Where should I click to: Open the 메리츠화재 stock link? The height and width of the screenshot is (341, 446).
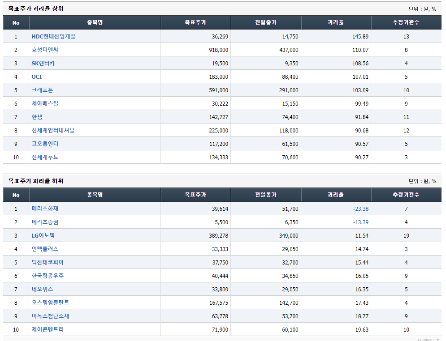pyautogui.click(x=45, y=209)
